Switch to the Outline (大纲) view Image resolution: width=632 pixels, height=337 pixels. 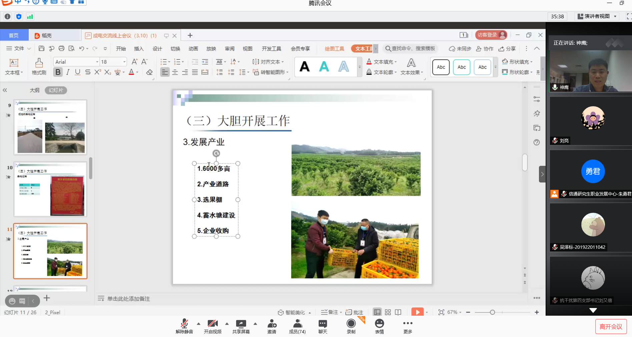[34, 90]
